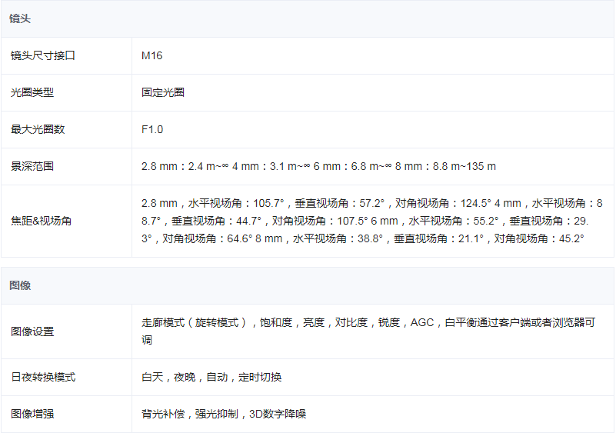
Task: Select the 图像设置 label
Action: click(32, 331)
